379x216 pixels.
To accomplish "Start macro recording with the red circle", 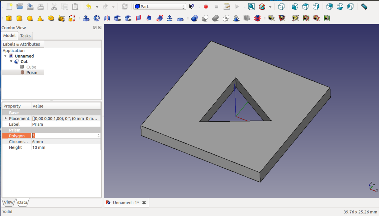I will (206, 7).
